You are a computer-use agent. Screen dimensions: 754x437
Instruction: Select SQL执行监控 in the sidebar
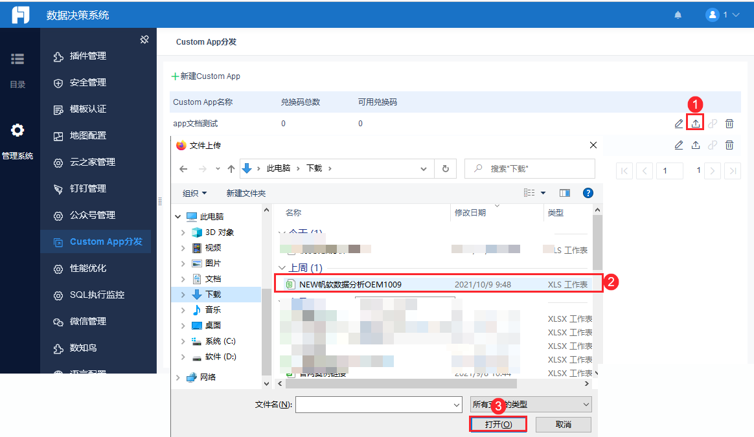pos(97,295)
